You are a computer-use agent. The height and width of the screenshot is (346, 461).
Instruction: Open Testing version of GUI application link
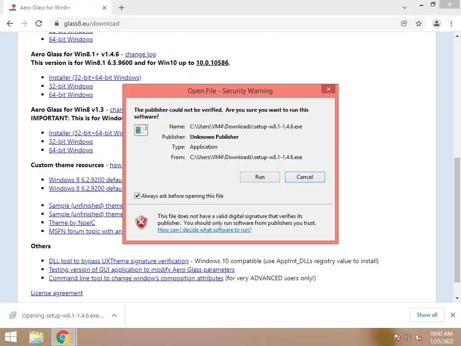[142, 269]
